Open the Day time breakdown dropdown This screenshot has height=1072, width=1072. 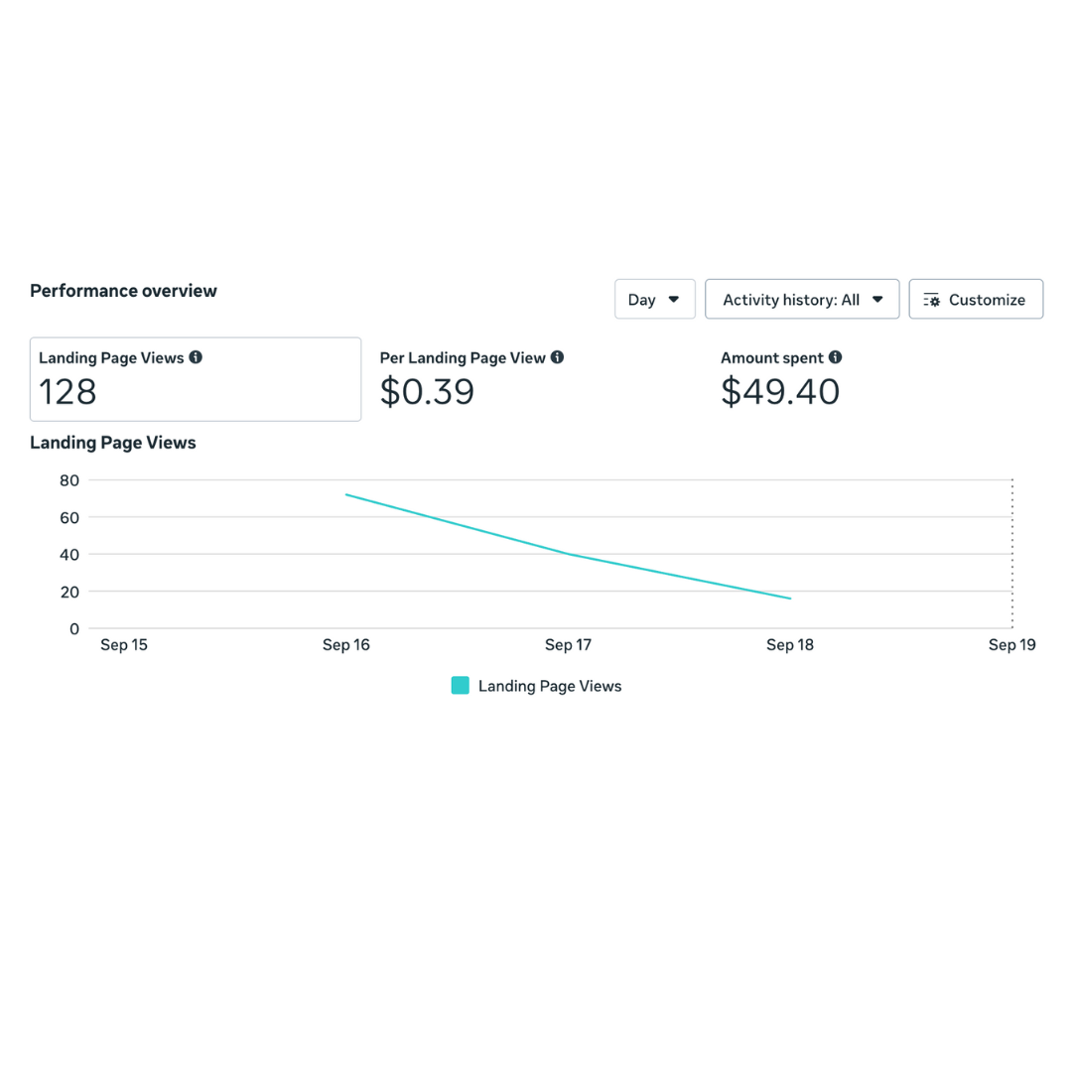654,299
